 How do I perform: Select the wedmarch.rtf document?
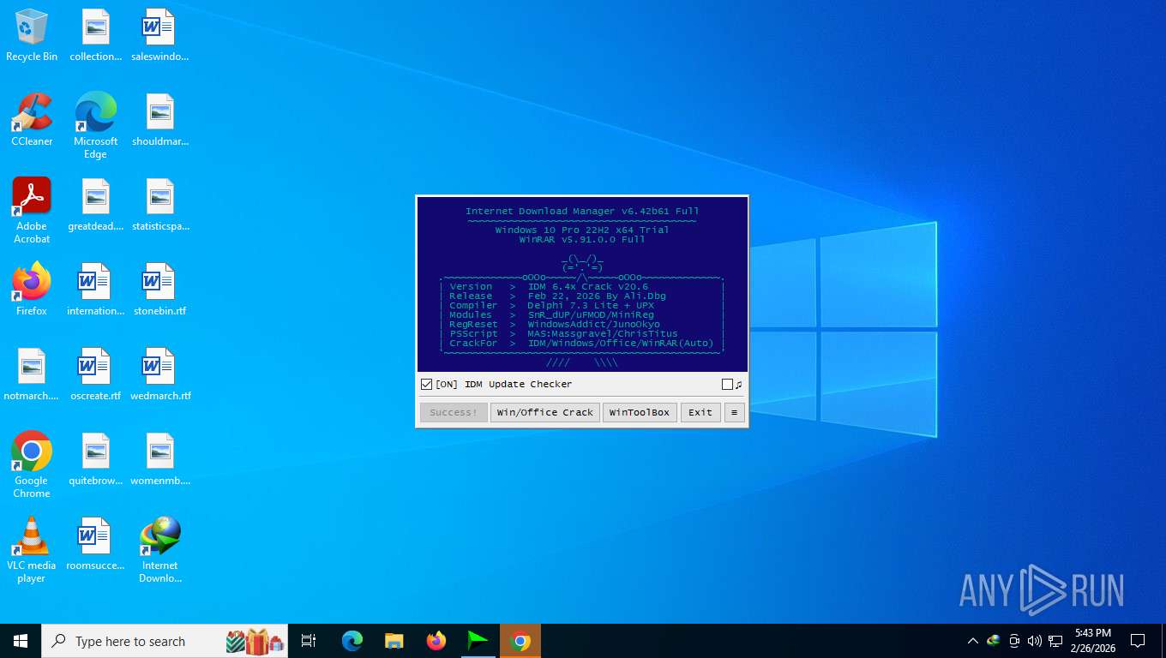[x=160, y=374]
